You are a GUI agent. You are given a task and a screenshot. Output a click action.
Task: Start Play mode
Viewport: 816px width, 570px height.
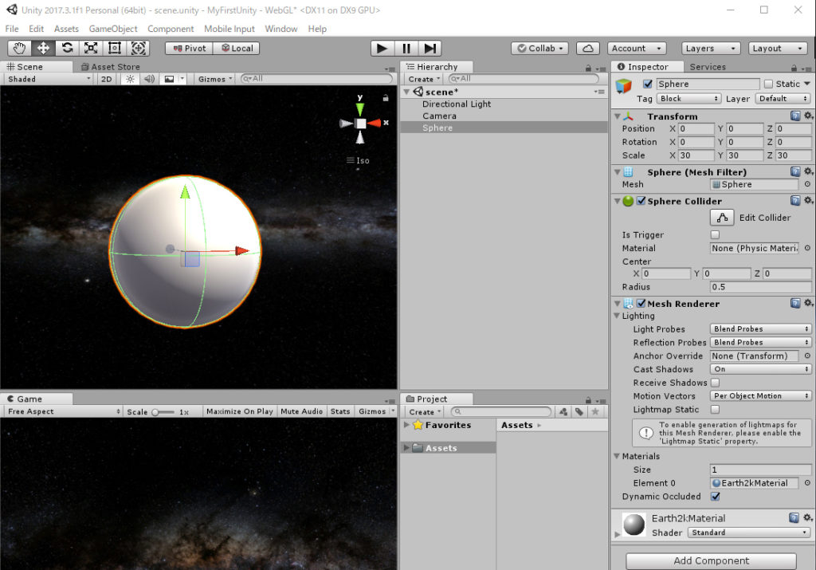pos(382,49)
